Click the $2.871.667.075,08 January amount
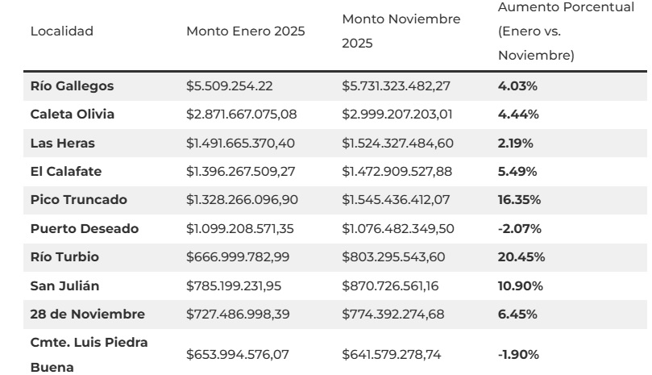This screenshot has width=652, height=375. pos(241,115)
